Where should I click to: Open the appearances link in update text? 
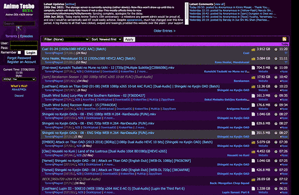click(x=134, y=20)
